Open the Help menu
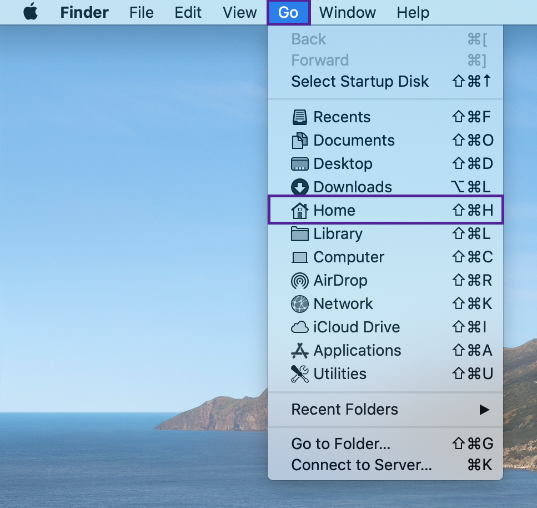537x508 pixels. pos(413,12)
